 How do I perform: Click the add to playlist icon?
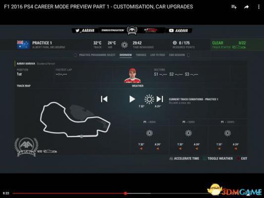click(x=234, y=7)
